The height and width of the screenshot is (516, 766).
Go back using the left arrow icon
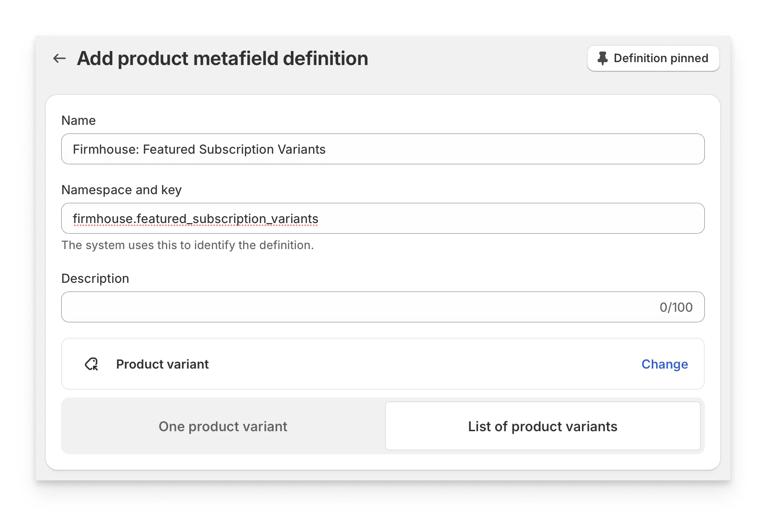[59, 58]
